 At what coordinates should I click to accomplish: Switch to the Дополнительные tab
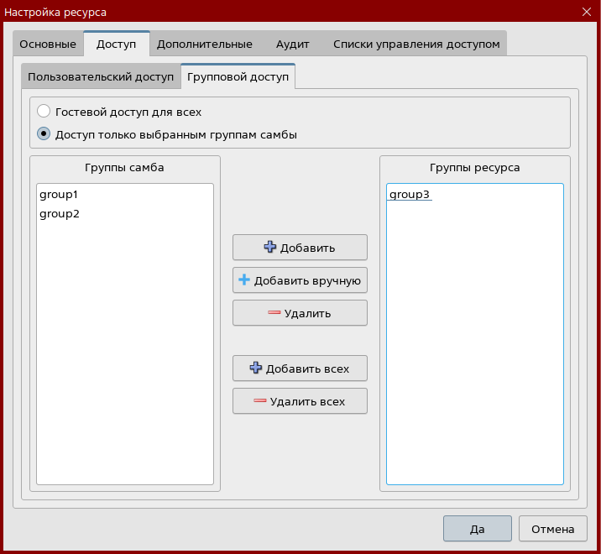(204, 44)
